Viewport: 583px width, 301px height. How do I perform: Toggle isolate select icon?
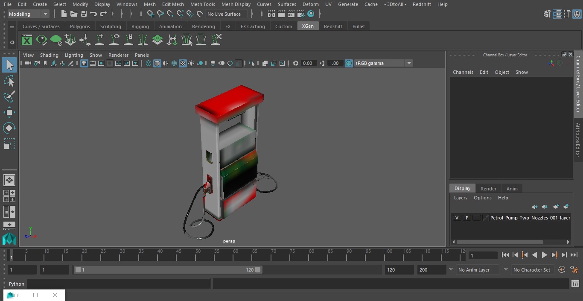[x=252, y=63]
